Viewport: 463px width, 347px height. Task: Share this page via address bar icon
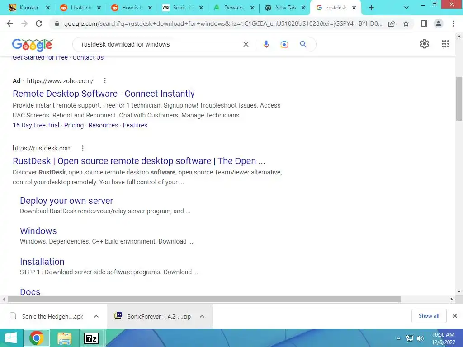point(392,23)
